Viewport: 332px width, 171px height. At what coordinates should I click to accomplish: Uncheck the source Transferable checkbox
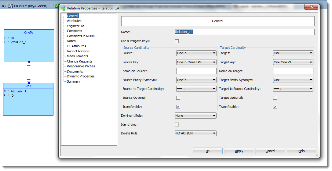coord(178,107)
